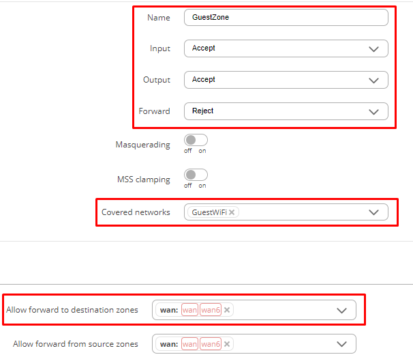Image resolution: width=413 pixels, height=357 pixels.
Task: Click the Forward dropdown chevron arrow
Action: [373, 112]
